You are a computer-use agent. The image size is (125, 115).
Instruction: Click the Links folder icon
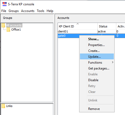[3, 106]
